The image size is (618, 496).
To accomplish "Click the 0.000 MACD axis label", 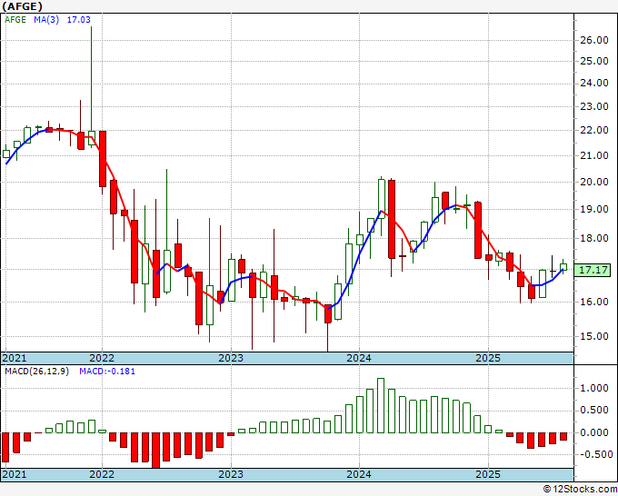I will [594, 432].
